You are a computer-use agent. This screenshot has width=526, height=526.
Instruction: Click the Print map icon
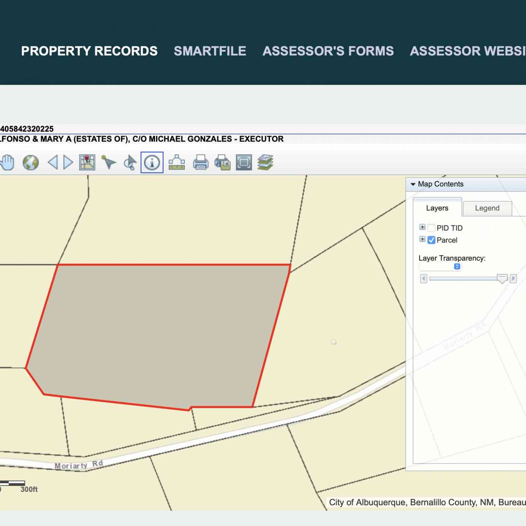[201, 162]
